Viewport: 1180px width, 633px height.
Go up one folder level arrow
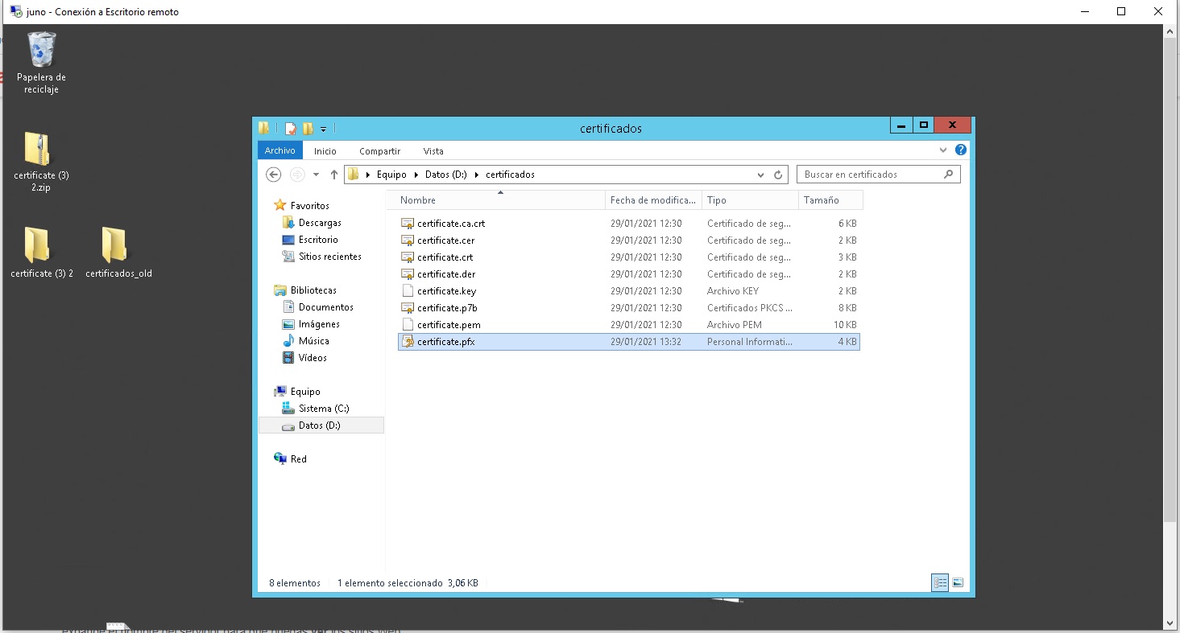[334, 175]
